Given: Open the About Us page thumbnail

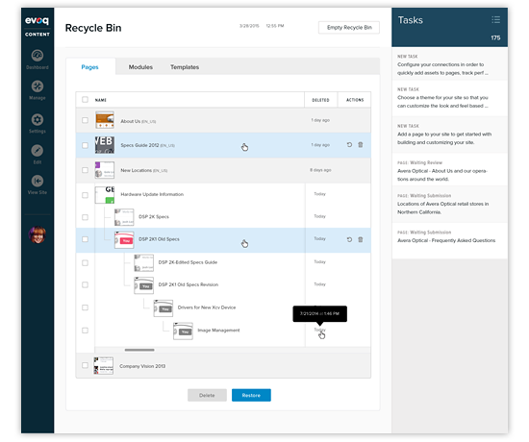Looking at the screenshot, I should coord(105,120).
